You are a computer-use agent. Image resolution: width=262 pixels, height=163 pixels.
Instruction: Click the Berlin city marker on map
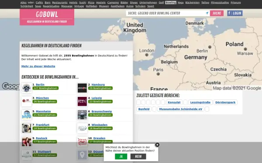(210, 47)
